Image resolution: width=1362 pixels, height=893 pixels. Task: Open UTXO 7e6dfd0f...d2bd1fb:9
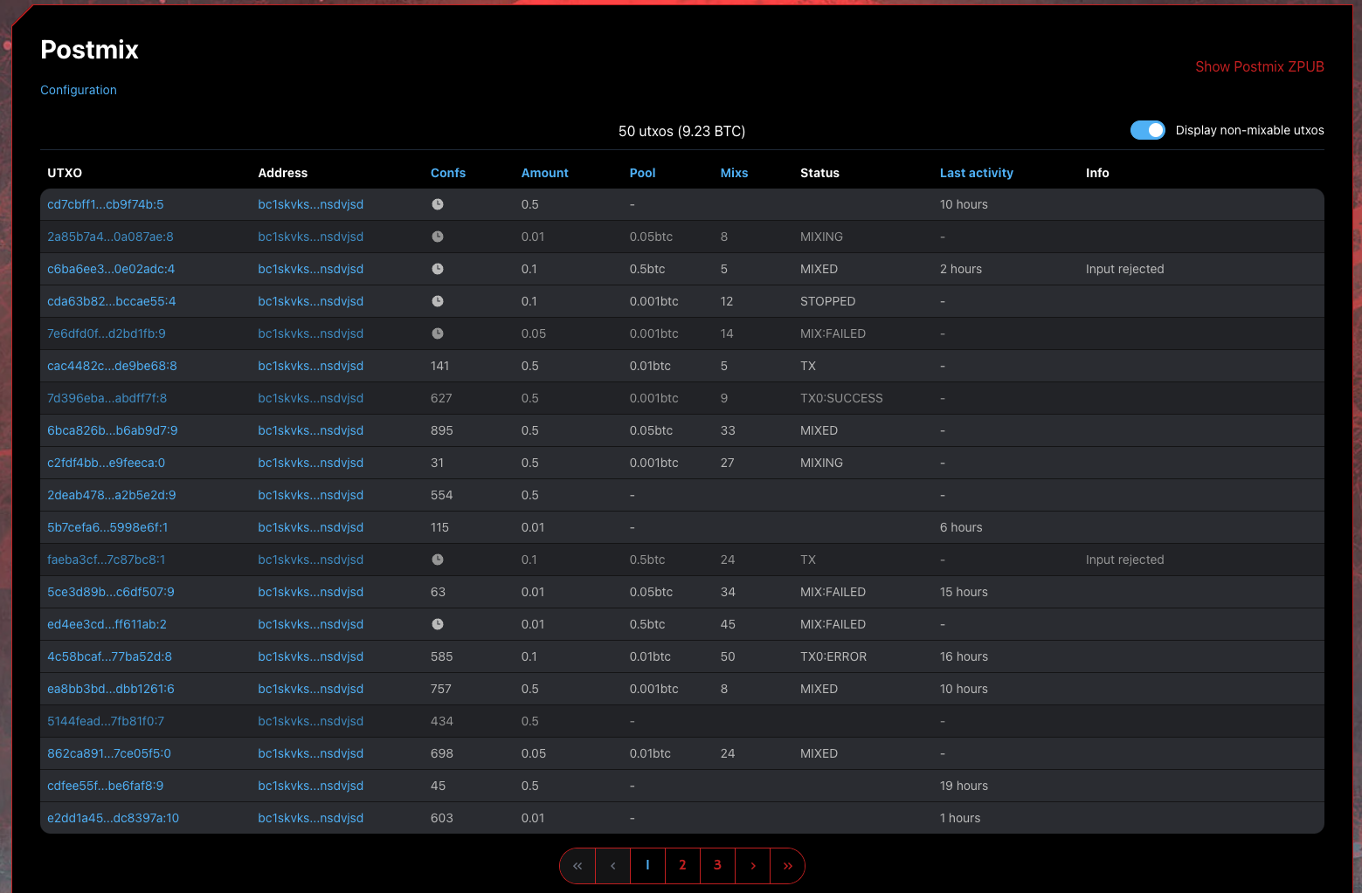coord(107,333)
